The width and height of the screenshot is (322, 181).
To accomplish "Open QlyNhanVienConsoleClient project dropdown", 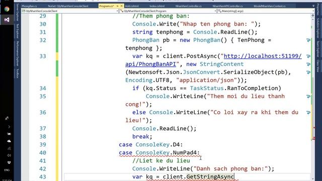I will click(x=70, y=11).
